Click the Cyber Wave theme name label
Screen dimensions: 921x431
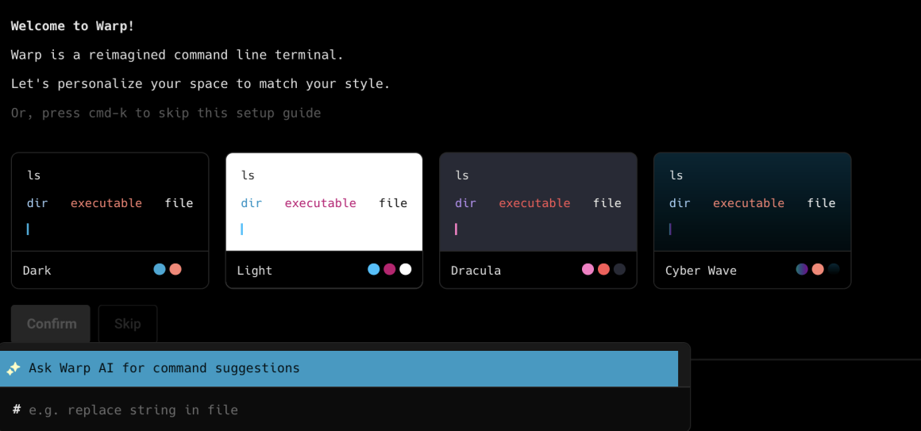pyautogui.click(x=700, y=271)
